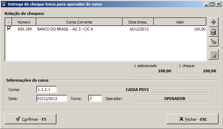This screenshot has height=129, width=223.
Task: Click the OPERADOR name box
Action: (x=175, y=99)
